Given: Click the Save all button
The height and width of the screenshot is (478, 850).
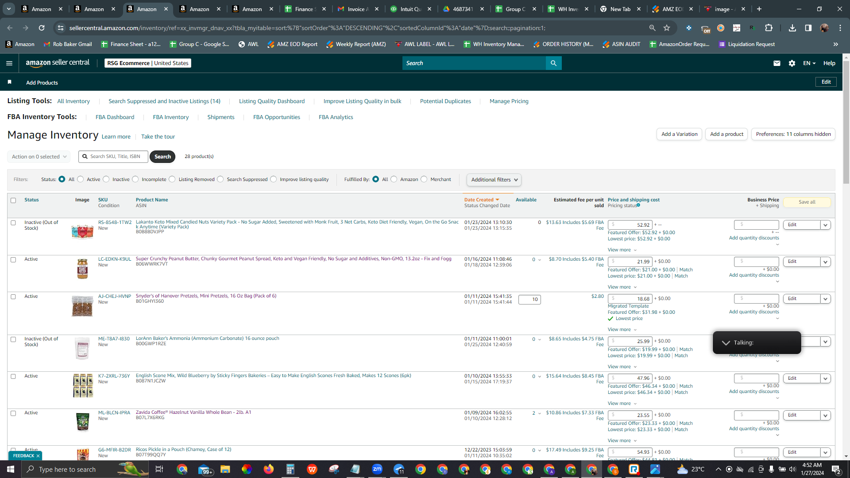Looking at the screenshot, I should coord(807,202).
